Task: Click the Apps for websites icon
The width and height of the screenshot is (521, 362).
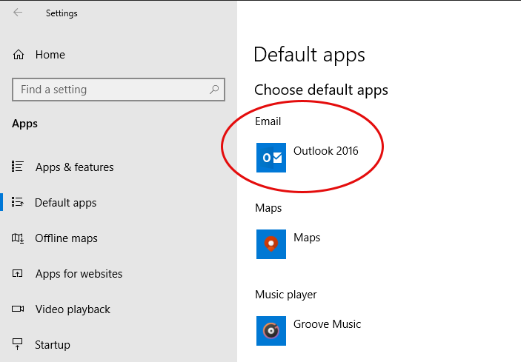Action: tap(17, 273)
